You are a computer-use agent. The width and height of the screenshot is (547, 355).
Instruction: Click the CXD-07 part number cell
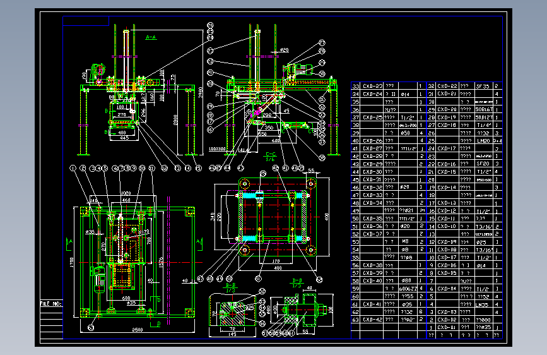click(x=447, y=258)
